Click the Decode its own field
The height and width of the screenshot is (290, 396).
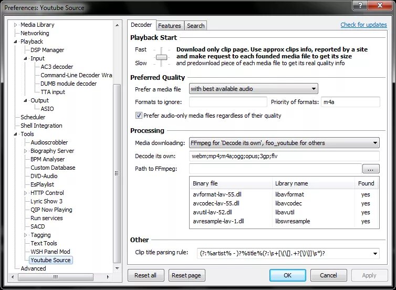click(284, 156)
